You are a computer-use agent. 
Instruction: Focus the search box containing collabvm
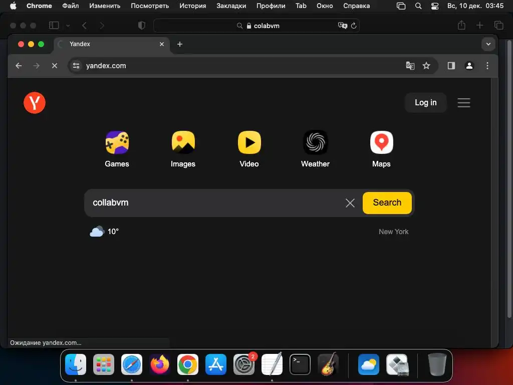tap(216, 203)
